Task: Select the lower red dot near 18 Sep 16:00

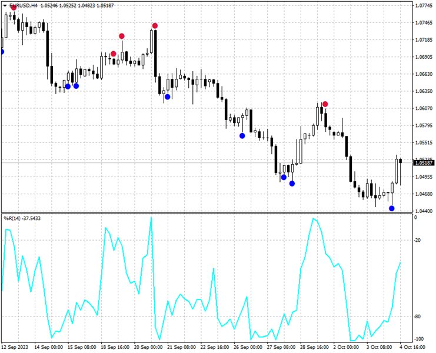Action: [114, 54]
